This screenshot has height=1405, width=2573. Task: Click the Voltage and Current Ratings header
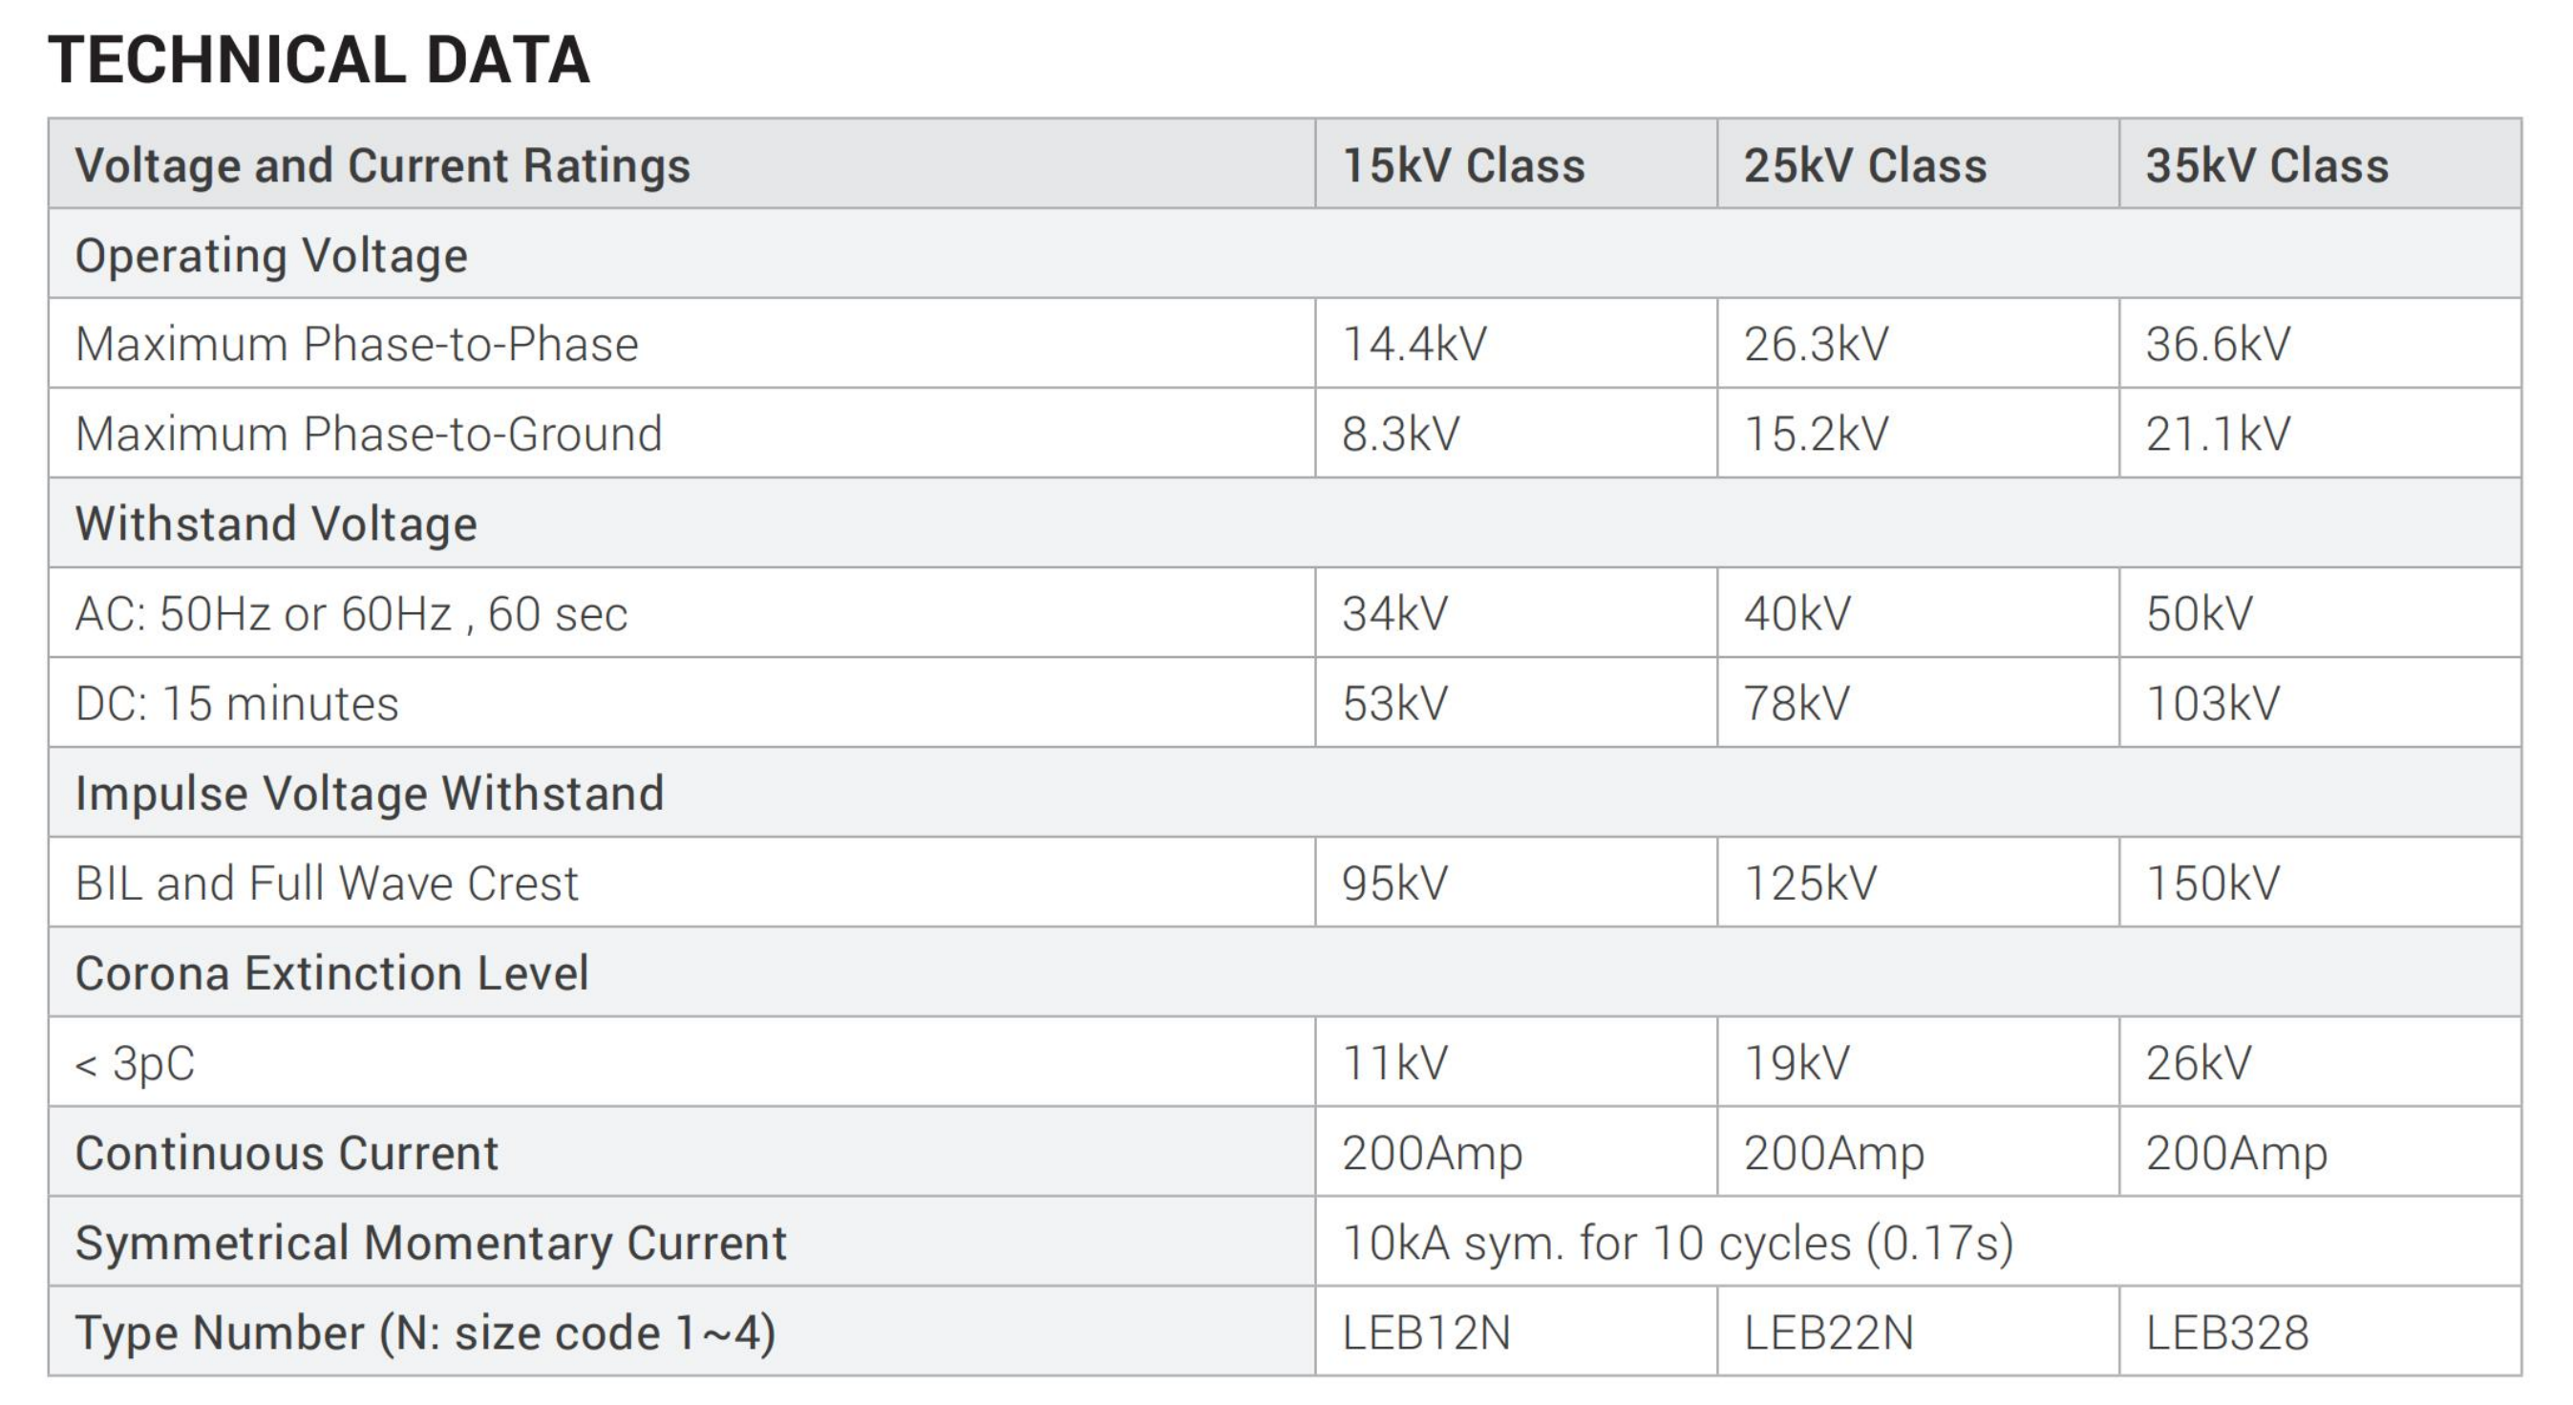(383, 166)
